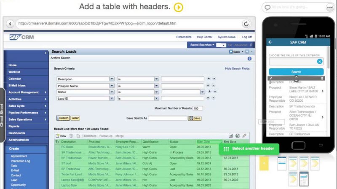Open the Cheat Sheet side tab
This screenshot has width=337, height=189.
click(2, 115)
